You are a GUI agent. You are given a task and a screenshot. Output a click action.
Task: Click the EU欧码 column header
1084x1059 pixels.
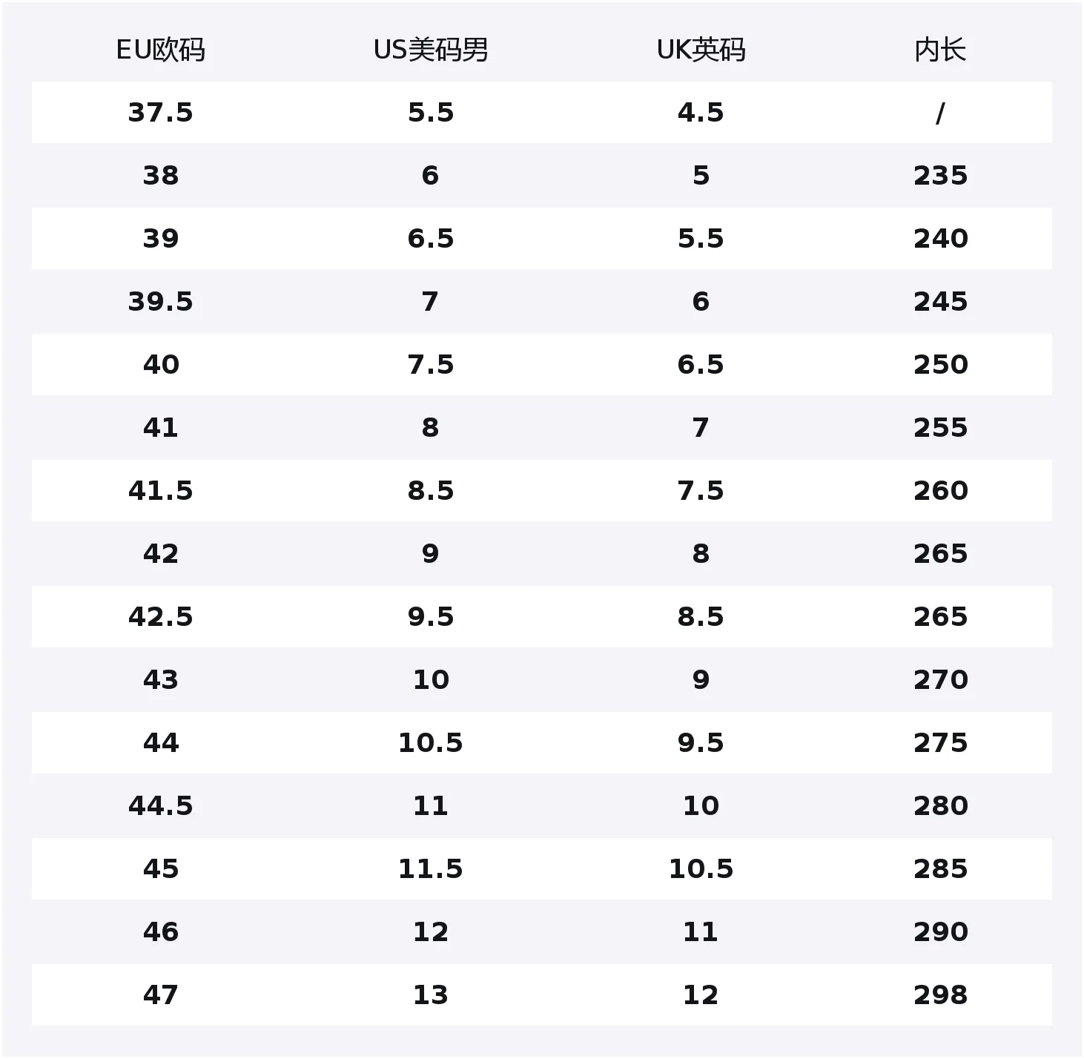pos(160,50)
